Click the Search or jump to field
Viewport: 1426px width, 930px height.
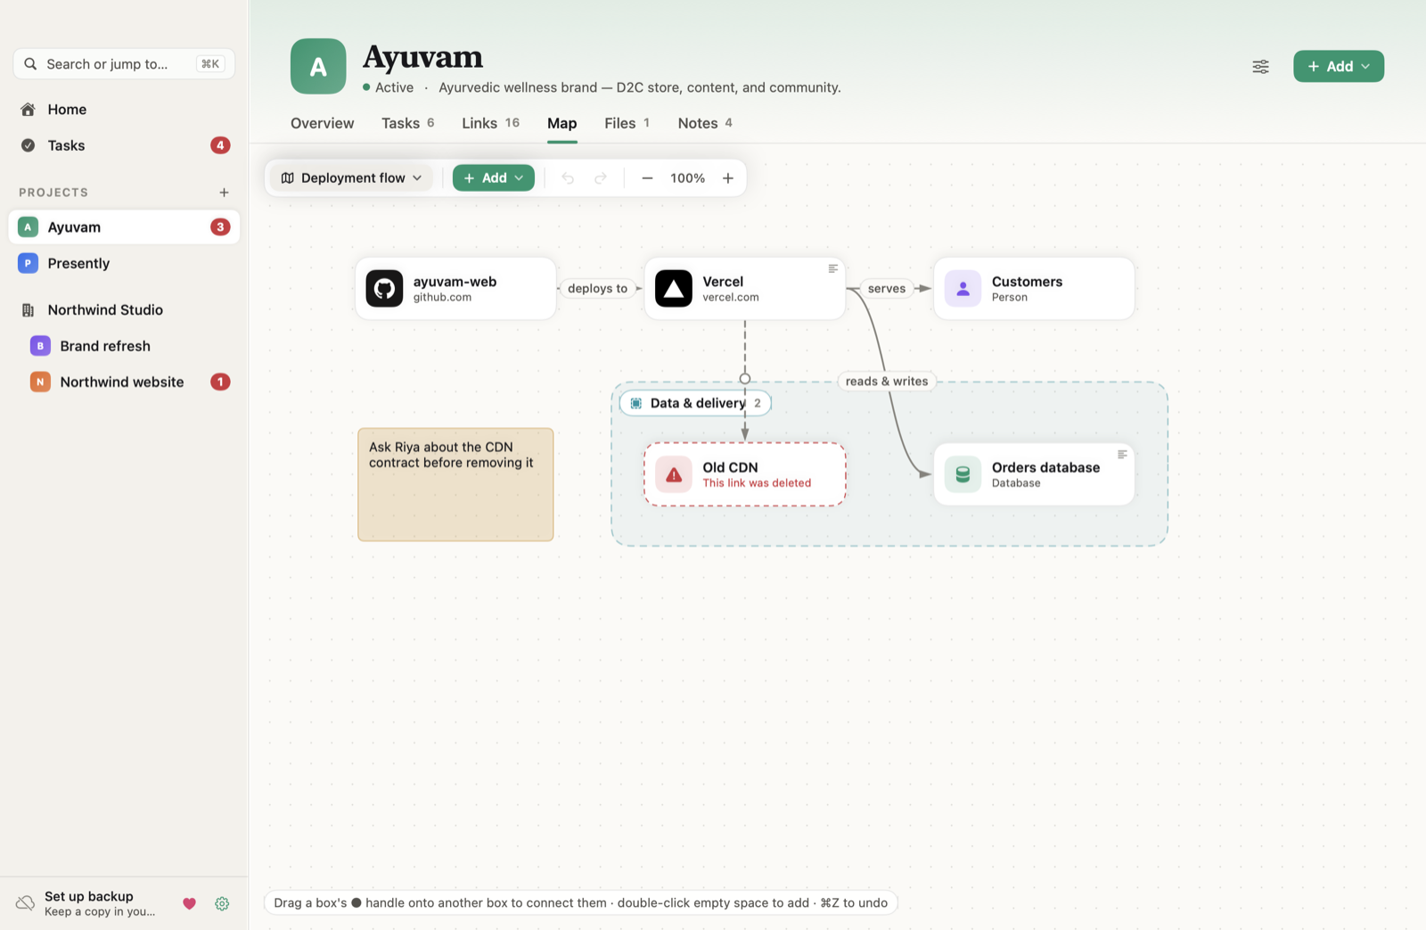click(124, 64)
